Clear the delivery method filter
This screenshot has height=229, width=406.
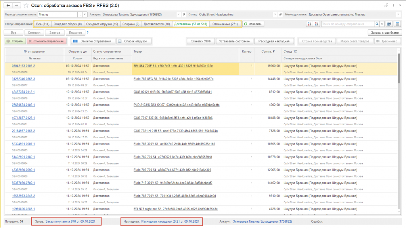pyautogui.click(x=398, y=15)
